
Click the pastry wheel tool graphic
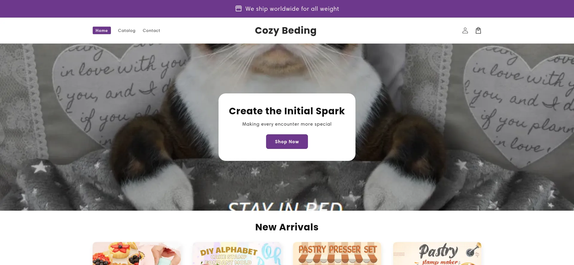point(473,251)
